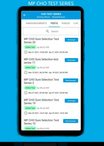
Task: Open MP CHO Sure Selection Test Series 3 title
Action: tap(41, 81)
